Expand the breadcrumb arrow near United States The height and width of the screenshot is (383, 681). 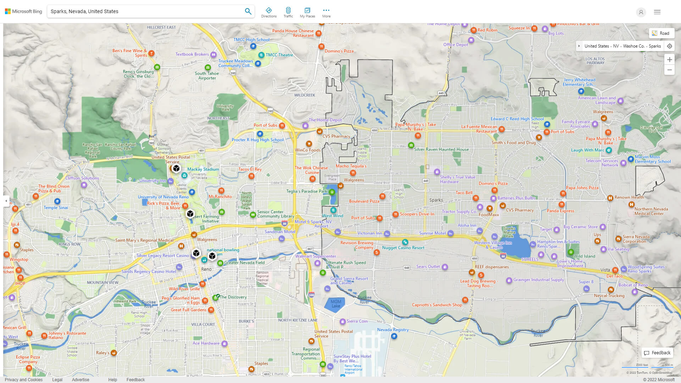[579, 46]
